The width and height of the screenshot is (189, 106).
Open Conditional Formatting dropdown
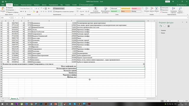96,10
